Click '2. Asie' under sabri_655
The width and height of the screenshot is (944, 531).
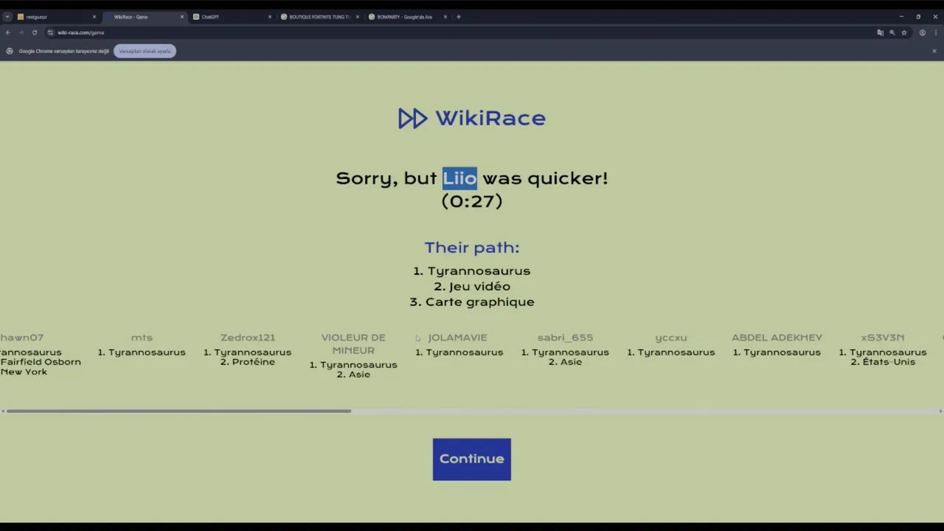[x=565, y=362]
